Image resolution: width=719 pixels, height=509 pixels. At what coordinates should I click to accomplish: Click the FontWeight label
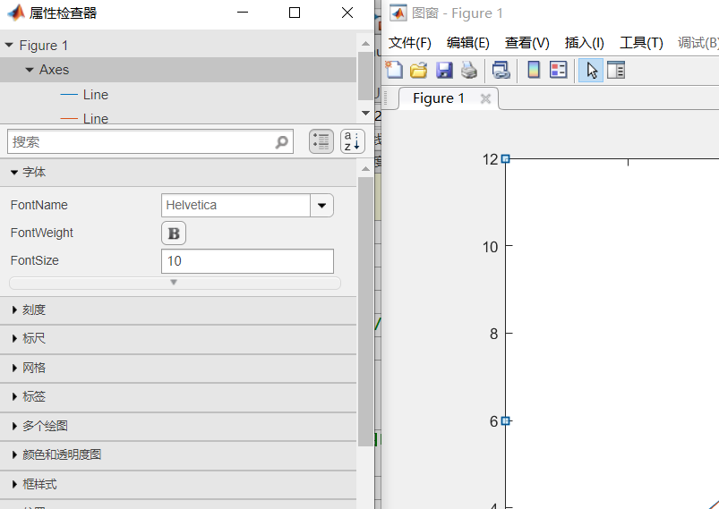coord(42,233)
